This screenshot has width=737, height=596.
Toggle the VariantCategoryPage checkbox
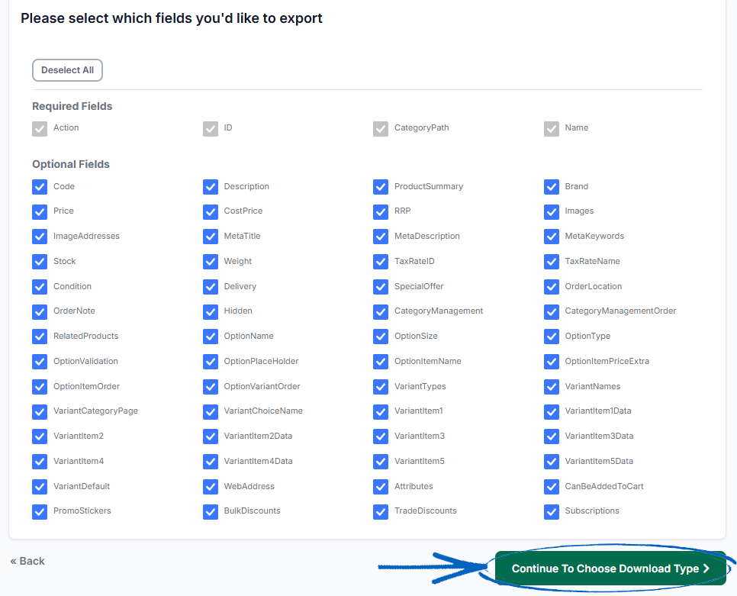coord(40,412)
